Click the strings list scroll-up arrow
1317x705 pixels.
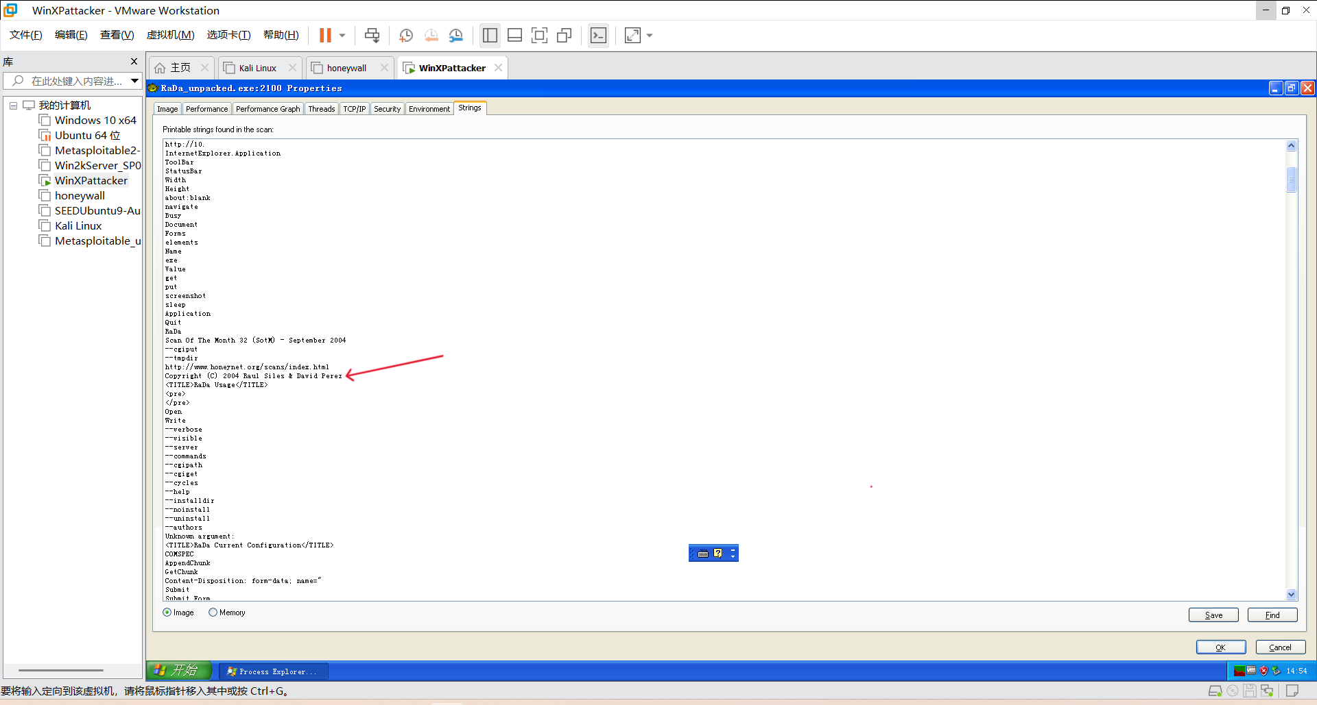pos(1291,146)
